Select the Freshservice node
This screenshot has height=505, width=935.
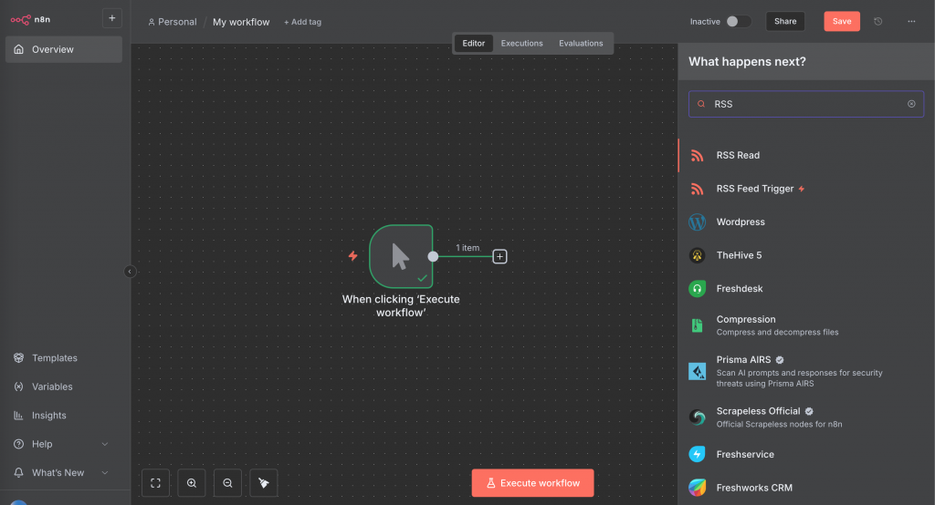[x=806, y=454]
